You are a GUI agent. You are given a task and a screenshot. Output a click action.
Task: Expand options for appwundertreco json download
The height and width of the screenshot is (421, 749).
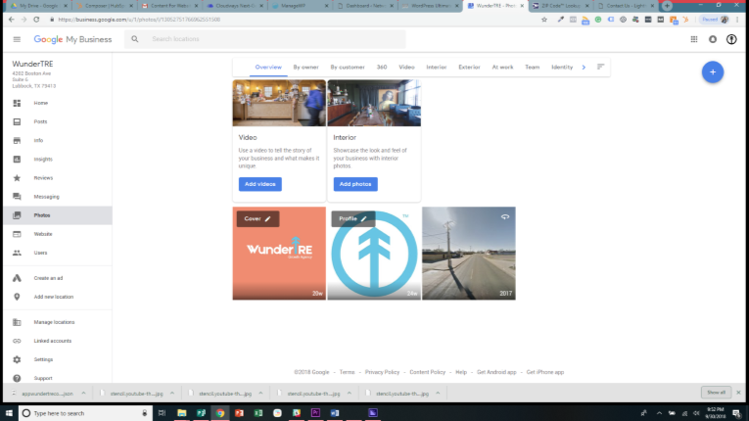click(x=83, y=394)
